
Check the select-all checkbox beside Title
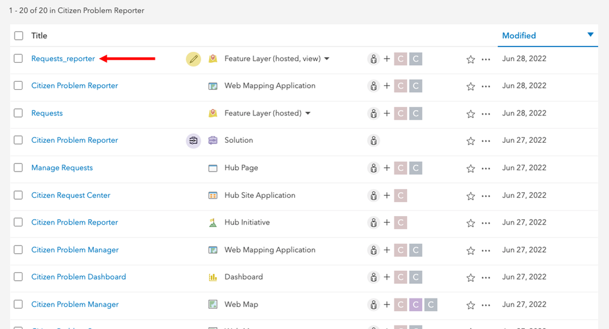[18, 35]
